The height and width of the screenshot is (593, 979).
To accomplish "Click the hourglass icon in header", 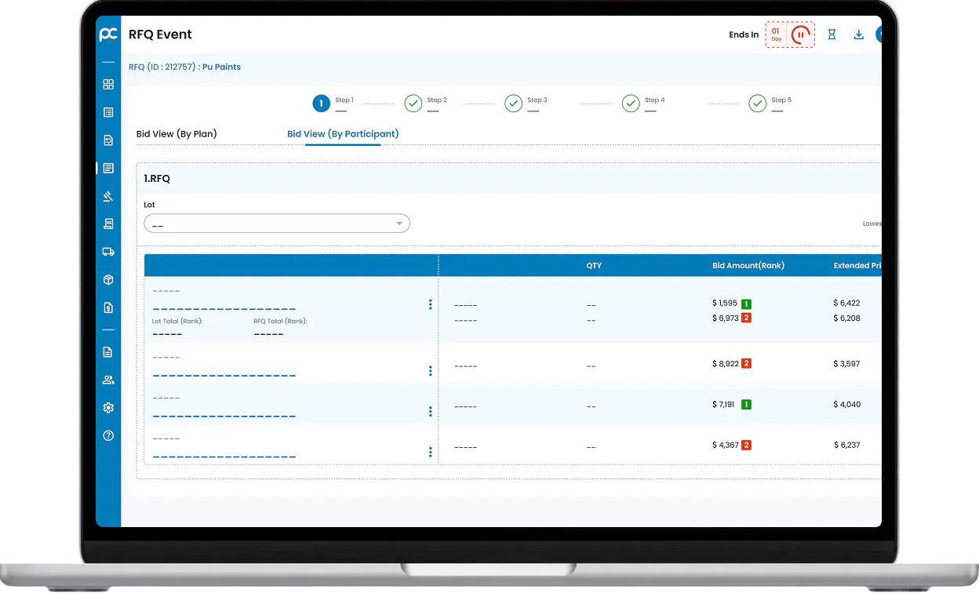I will click(832, 35).
